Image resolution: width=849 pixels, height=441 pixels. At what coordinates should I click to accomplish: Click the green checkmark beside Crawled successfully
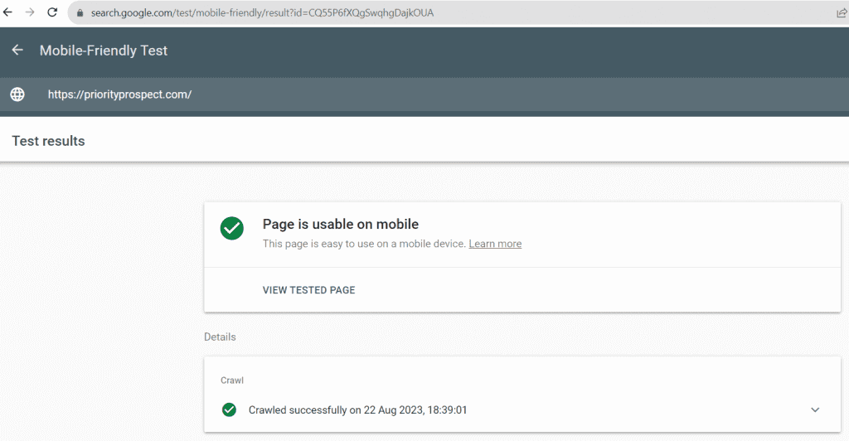[229, 409]
